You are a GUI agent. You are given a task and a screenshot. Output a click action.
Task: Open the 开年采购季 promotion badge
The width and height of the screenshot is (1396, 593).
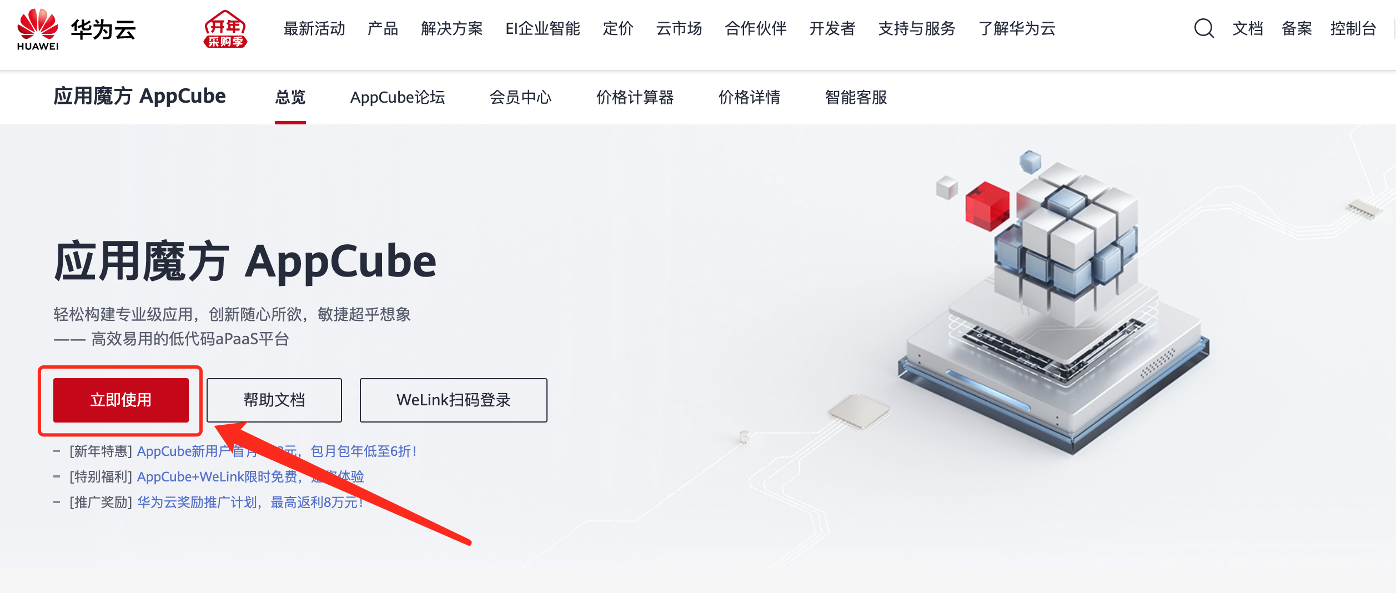click(x=225, y=29)
